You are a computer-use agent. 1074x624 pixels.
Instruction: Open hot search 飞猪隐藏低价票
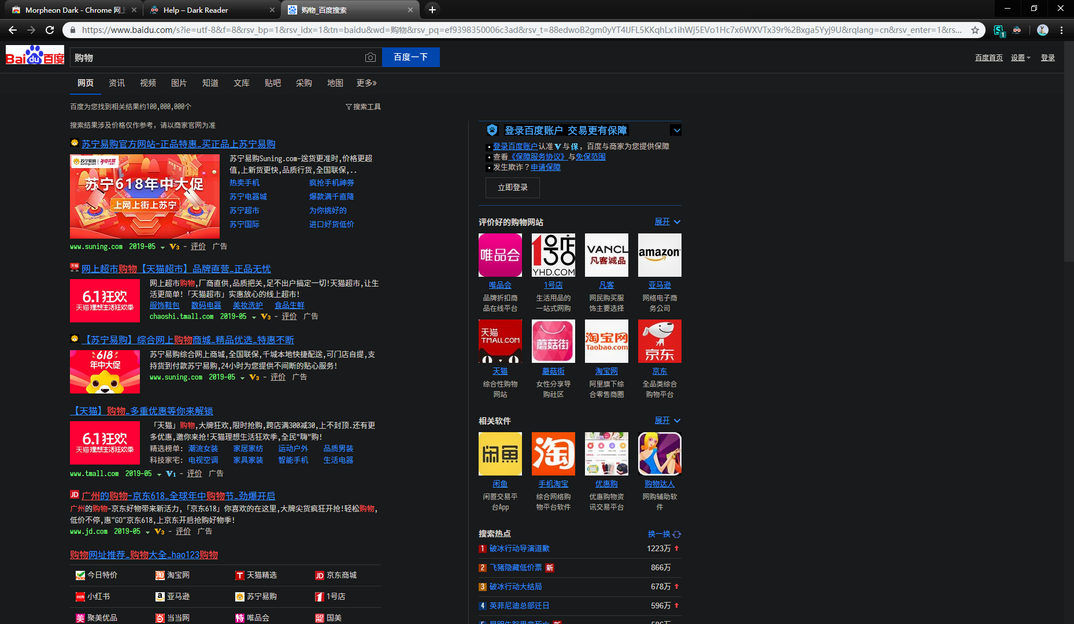coord(516,567)
